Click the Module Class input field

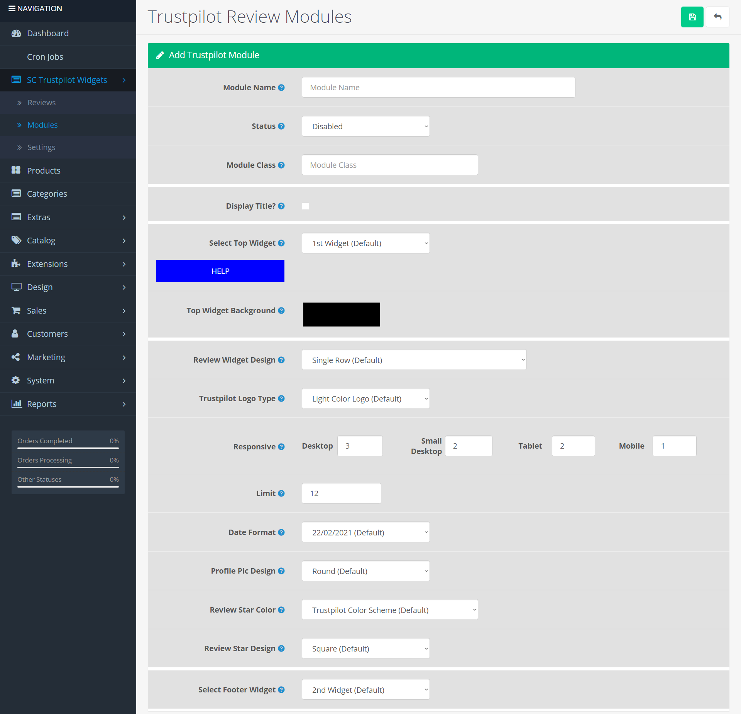[x=390, y=165]
